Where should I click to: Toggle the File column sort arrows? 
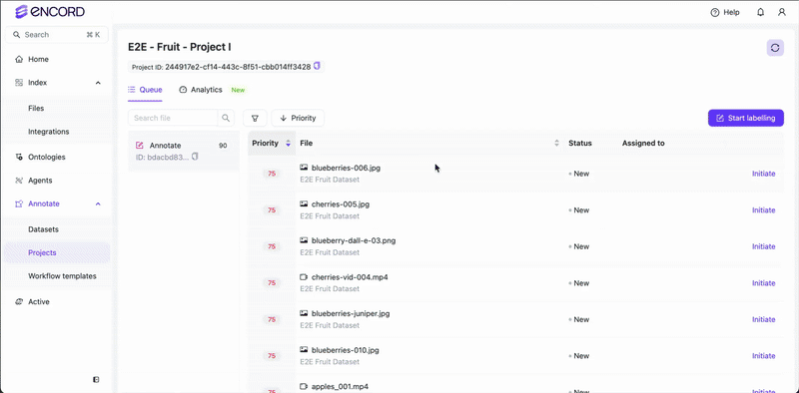pyautogui.click(x=556, y=144)
